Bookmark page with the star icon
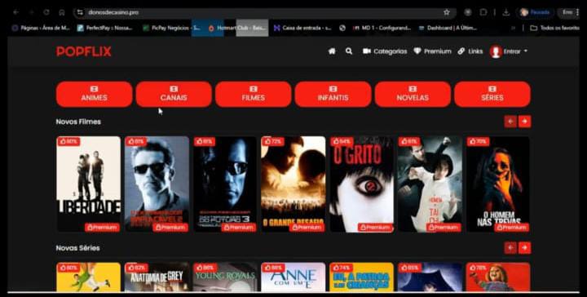 pyautogui.click(x=447, y=12)
